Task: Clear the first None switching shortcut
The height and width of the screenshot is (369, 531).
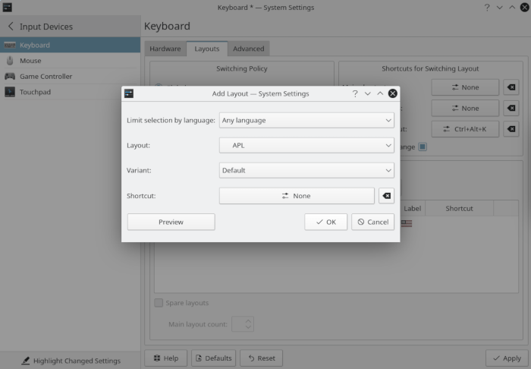Action: [511, 87]
